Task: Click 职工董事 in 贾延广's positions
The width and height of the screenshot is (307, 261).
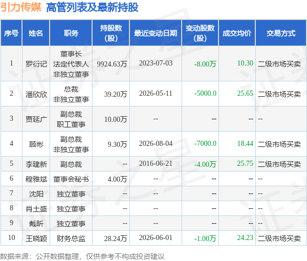Action: point(71,124)
